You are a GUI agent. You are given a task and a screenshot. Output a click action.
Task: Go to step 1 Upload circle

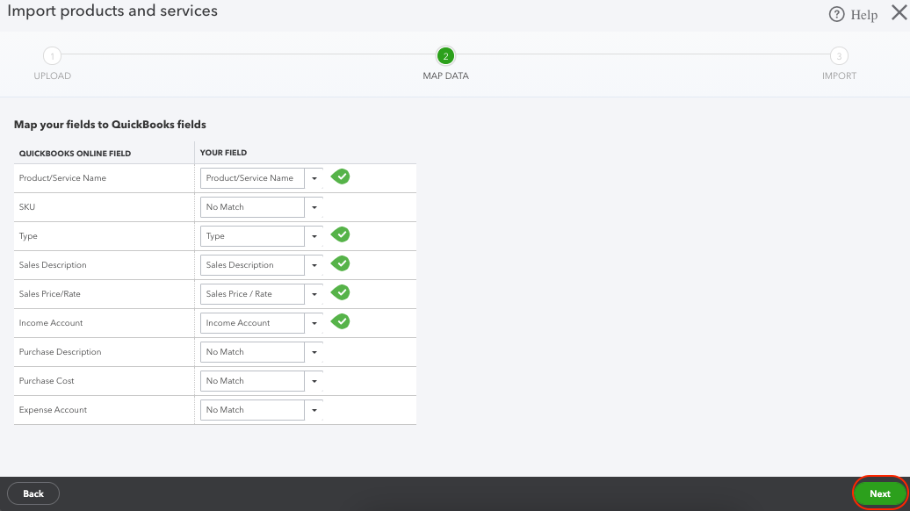click(52, 56)
